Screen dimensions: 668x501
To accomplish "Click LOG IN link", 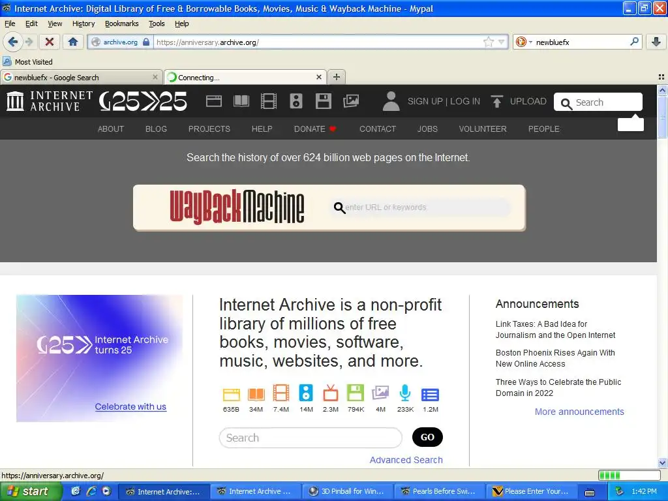I will click(x=465, y=101).
